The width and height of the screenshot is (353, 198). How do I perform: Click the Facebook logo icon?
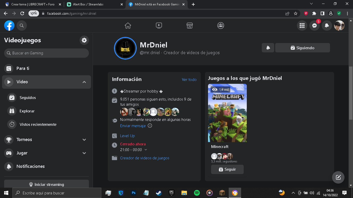(x=9, y=26)
